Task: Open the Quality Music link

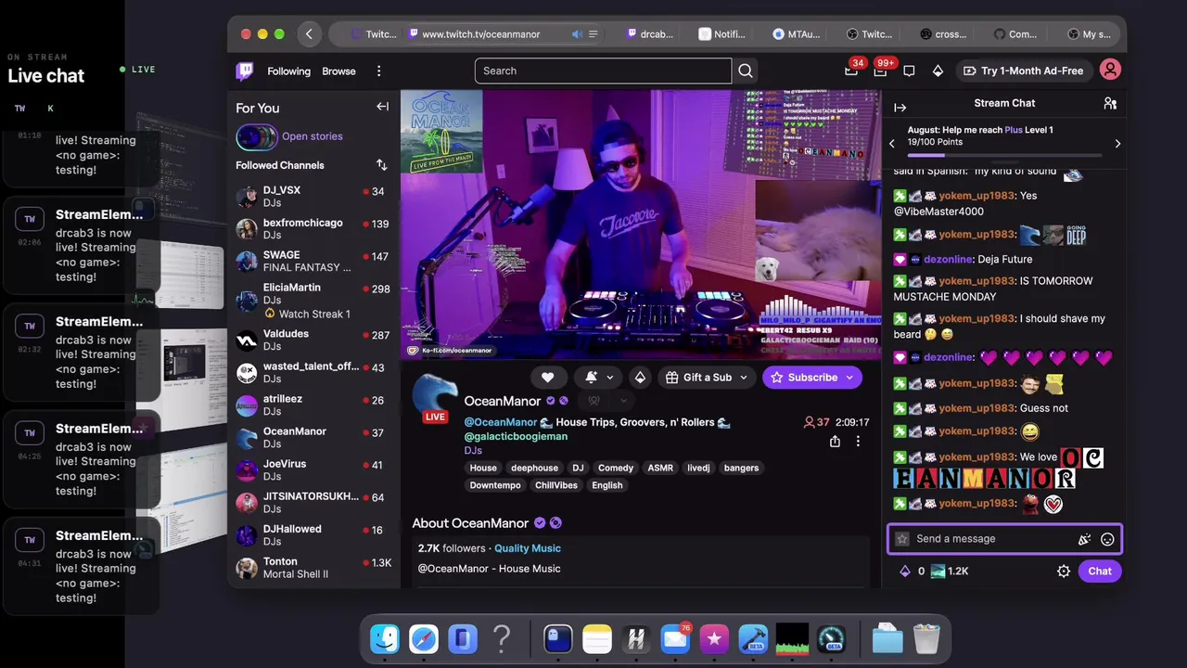Action: pos(527,548)
